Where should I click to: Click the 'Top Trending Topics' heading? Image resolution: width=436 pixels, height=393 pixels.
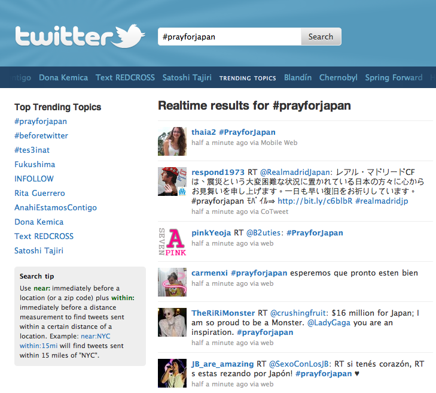pyautogui.click(x=58, y=107)
